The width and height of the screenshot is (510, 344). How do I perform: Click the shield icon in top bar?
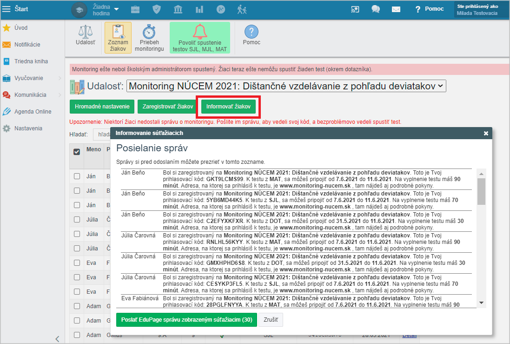tap(157, 9)
